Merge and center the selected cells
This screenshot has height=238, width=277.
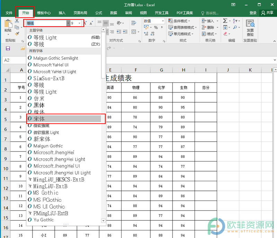pyautogui.click(x=134, y=32)
